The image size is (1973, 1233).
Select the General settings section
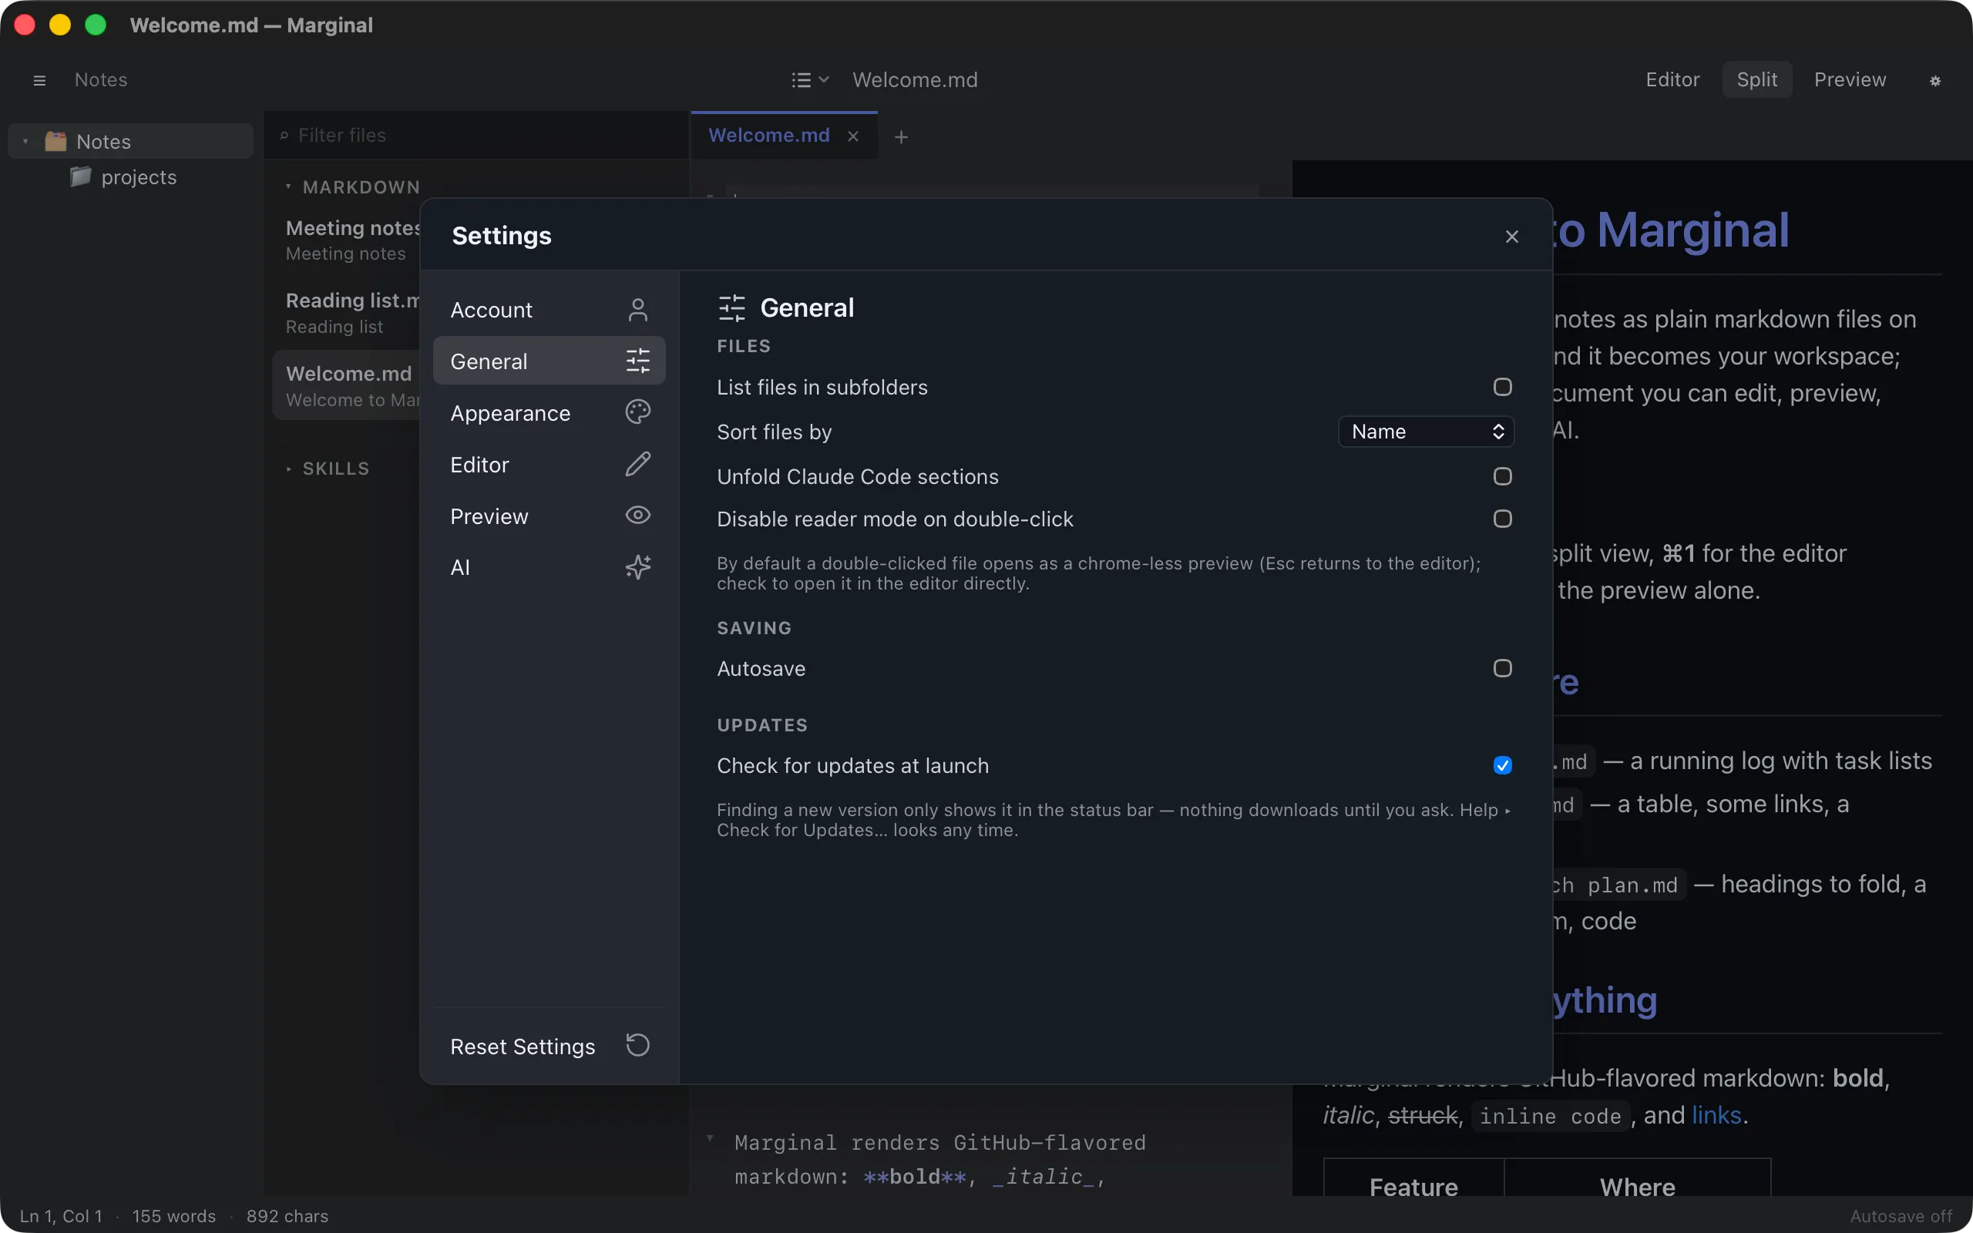[549, 361]
